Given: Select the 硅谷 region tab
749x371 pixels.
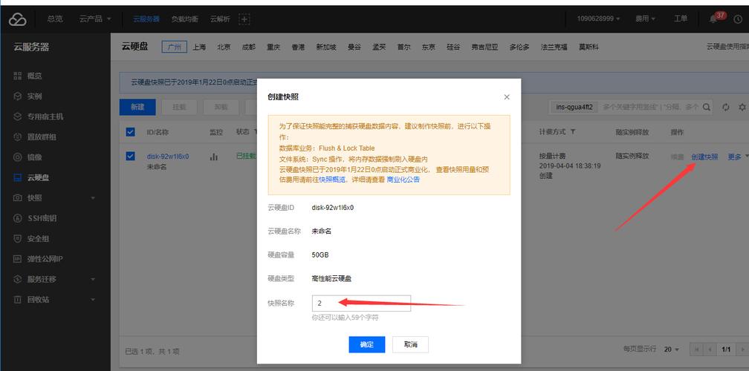Looking at the screenshot, I should click(453, 47).
